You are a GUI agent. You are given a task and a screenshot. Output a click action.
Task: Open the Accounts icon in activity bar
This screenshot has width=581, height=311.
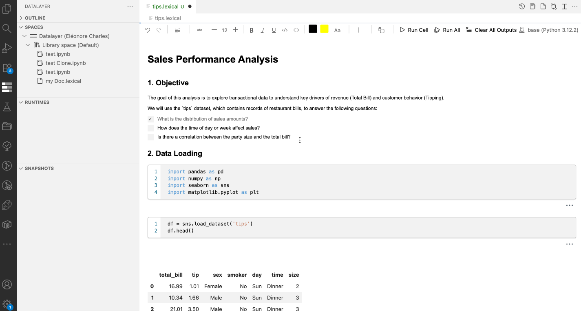[x=7, y=284]
